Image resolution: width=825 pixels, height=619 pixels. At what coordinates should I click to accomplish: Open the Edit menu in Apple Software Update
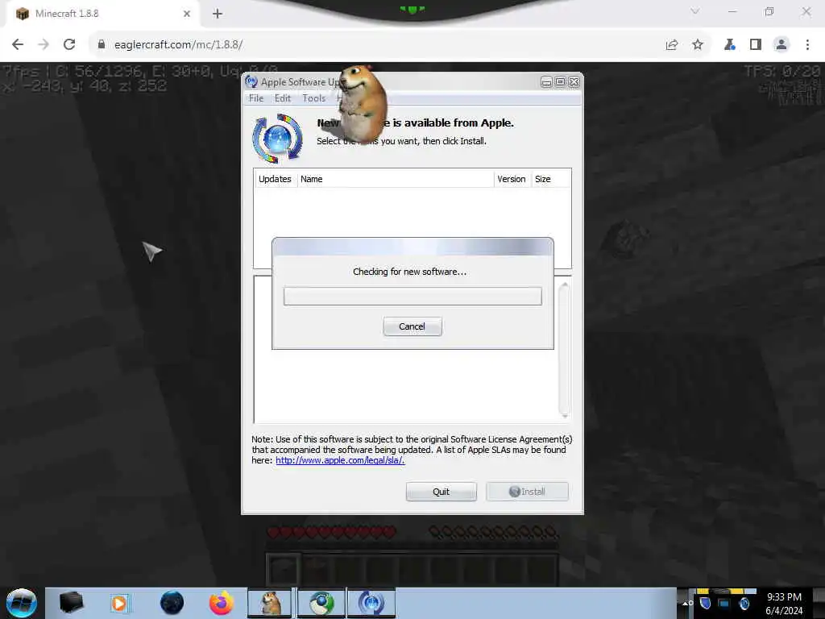(x=283, y=98)
